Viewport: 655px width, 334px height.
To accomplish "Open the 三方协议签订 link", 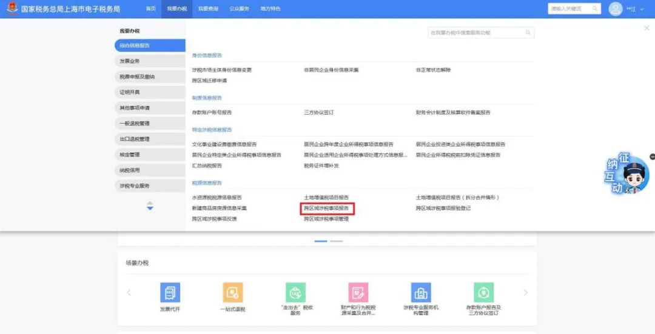I will click(319, 112).
